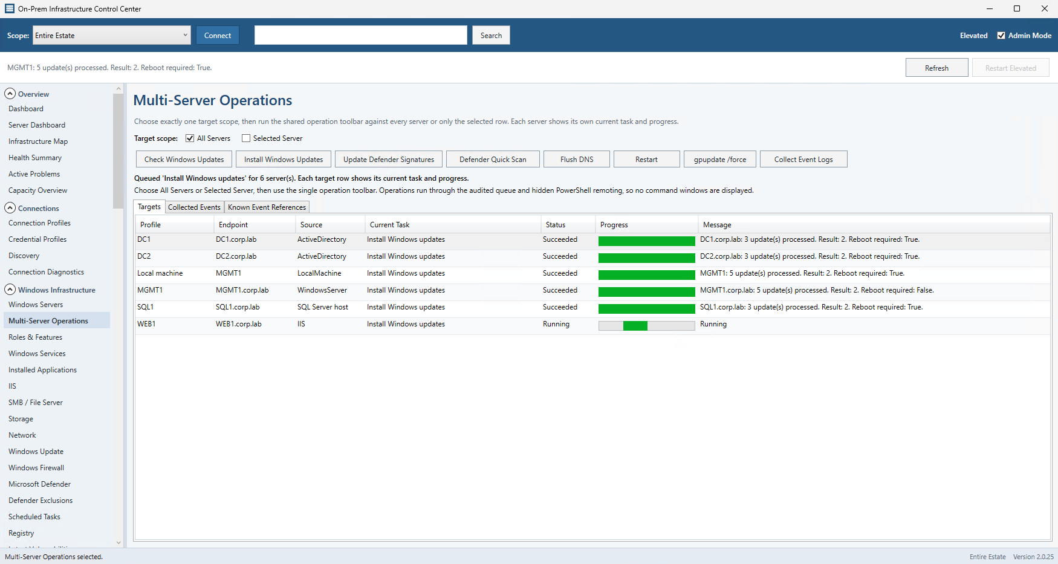Sort by the Profile column header

click(175, 225)
